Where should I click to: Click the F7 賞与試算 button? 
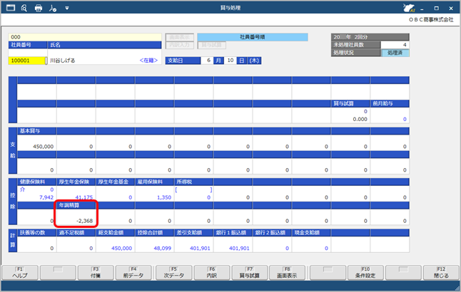pos(250,273)
